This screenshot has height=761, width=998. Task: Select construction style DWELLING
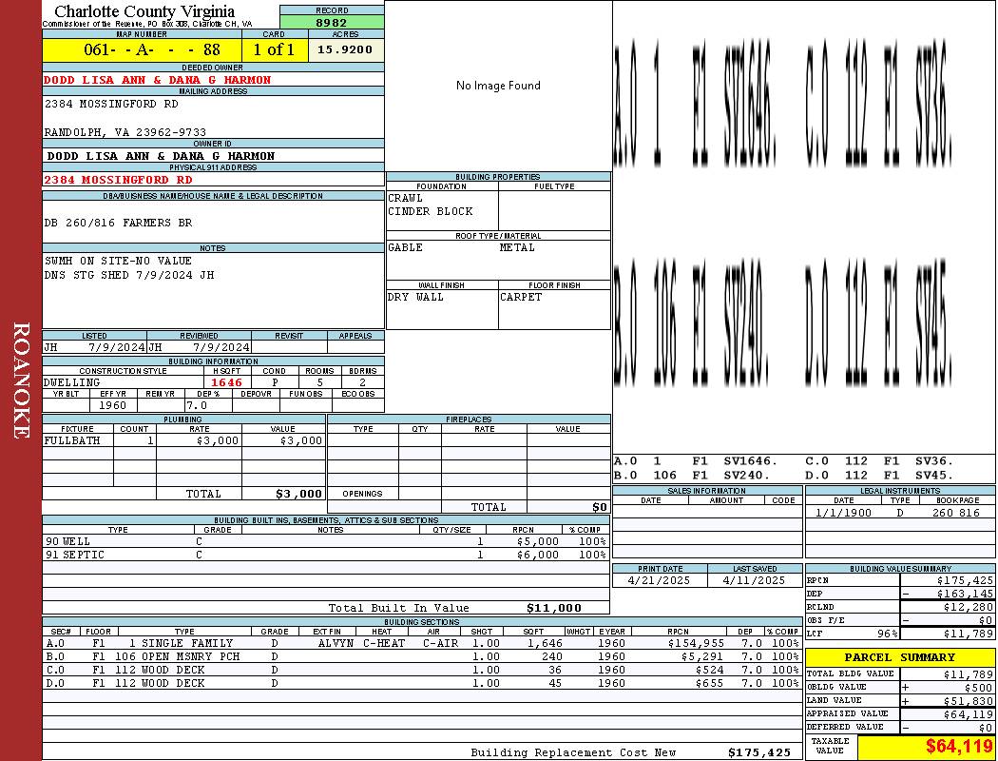72,382
